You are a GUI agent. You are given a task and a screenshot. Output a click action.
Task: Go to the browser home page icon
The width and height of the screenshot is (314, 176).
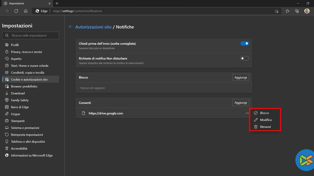pyautogui.click(x=26, y=11)
